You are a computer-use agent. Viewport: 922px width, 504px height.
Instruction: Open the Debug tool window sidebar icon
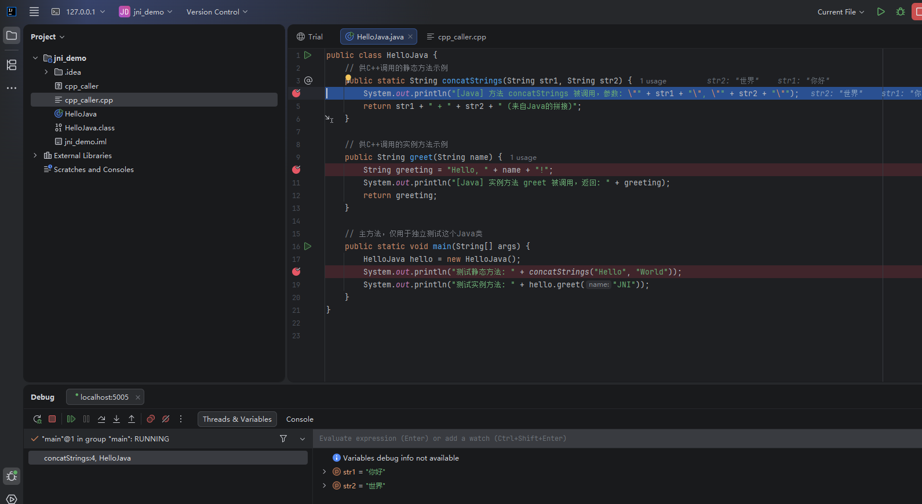point(12,476)
